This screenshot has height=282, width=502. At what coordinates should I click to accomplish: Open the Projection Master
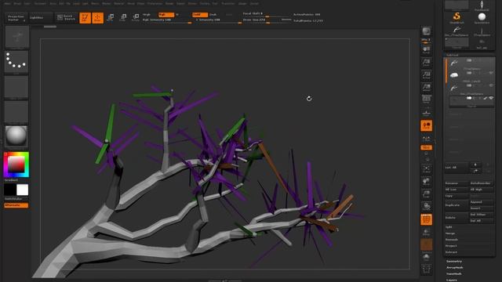click(x=16, y=18)
